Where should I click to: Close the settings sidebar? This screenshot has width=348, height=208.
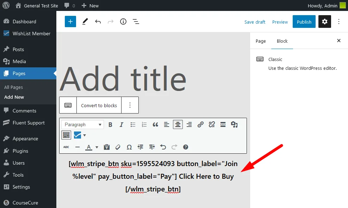[339, 41]
